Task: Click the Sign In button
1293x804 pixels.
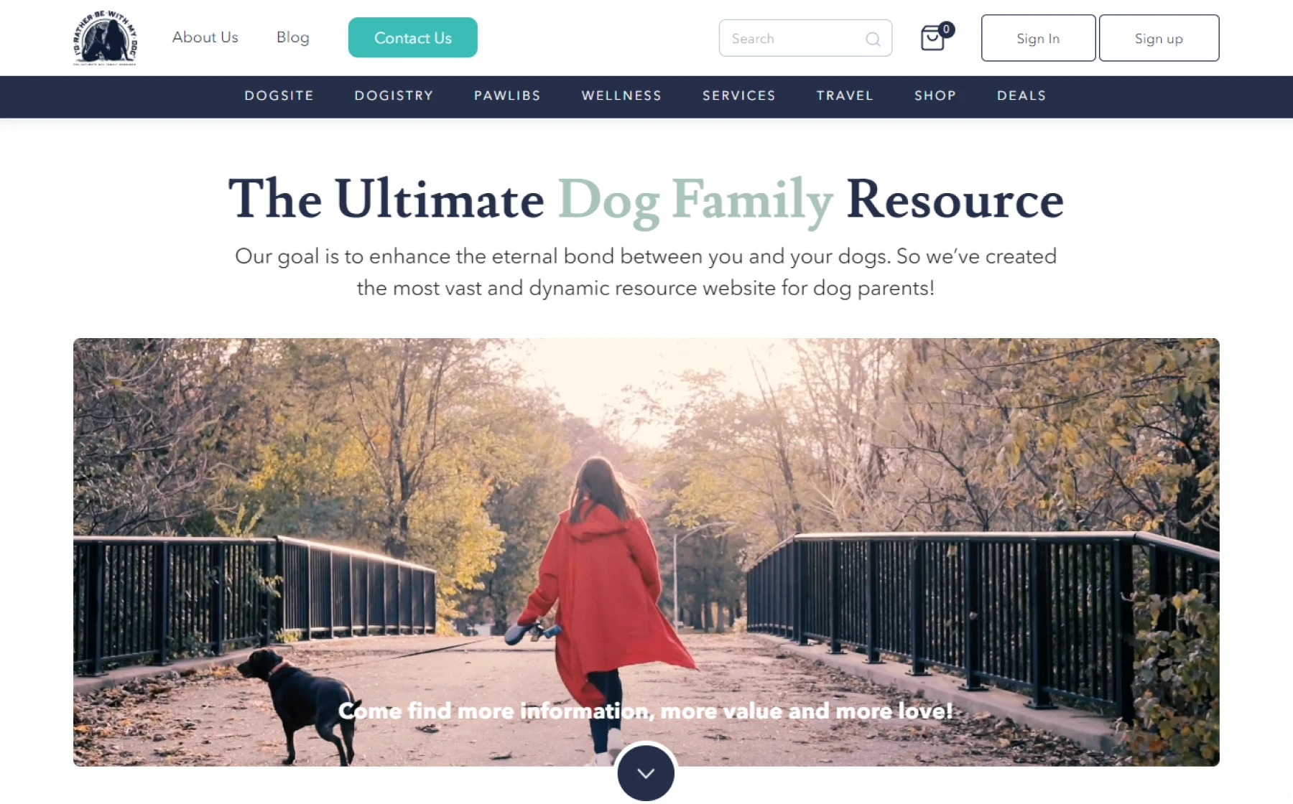Action: 1038,38
